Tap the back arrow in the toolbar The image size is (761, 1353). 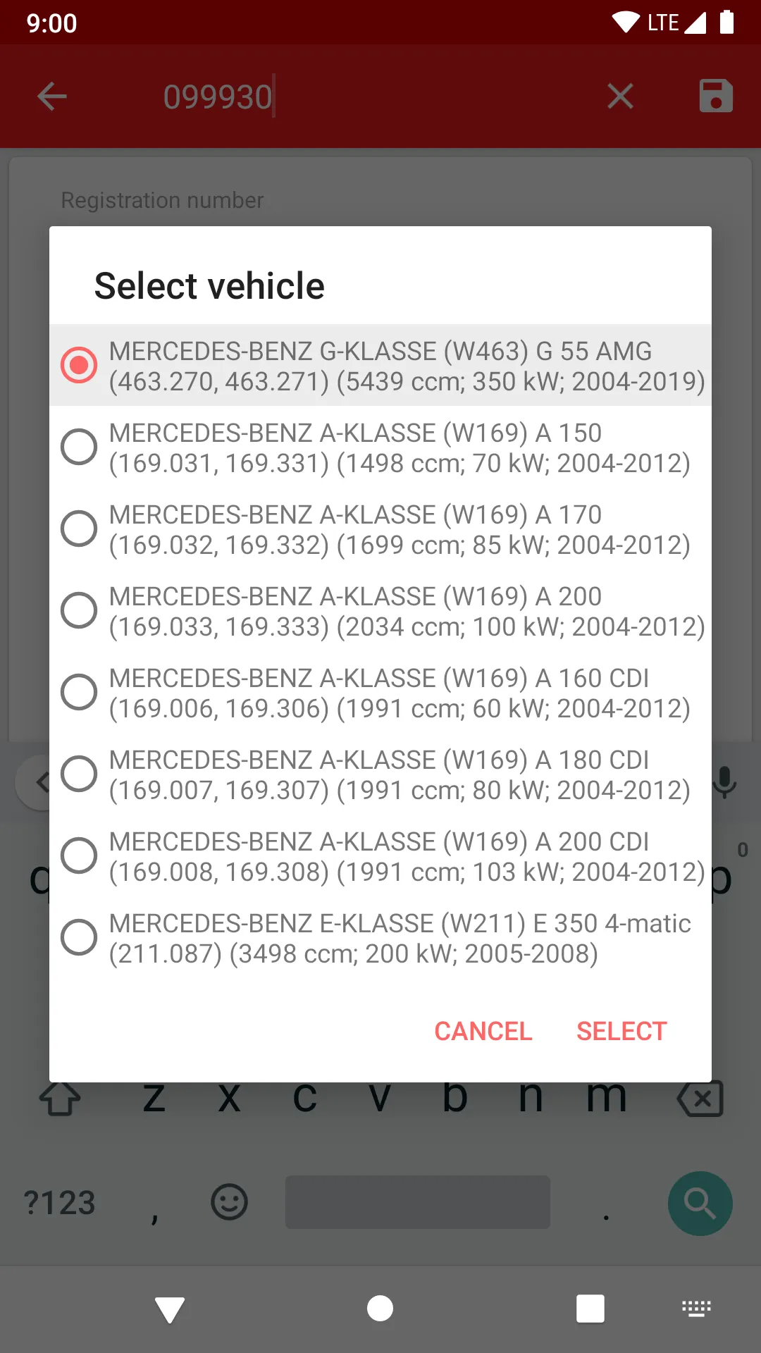click(x=52, y=97)
